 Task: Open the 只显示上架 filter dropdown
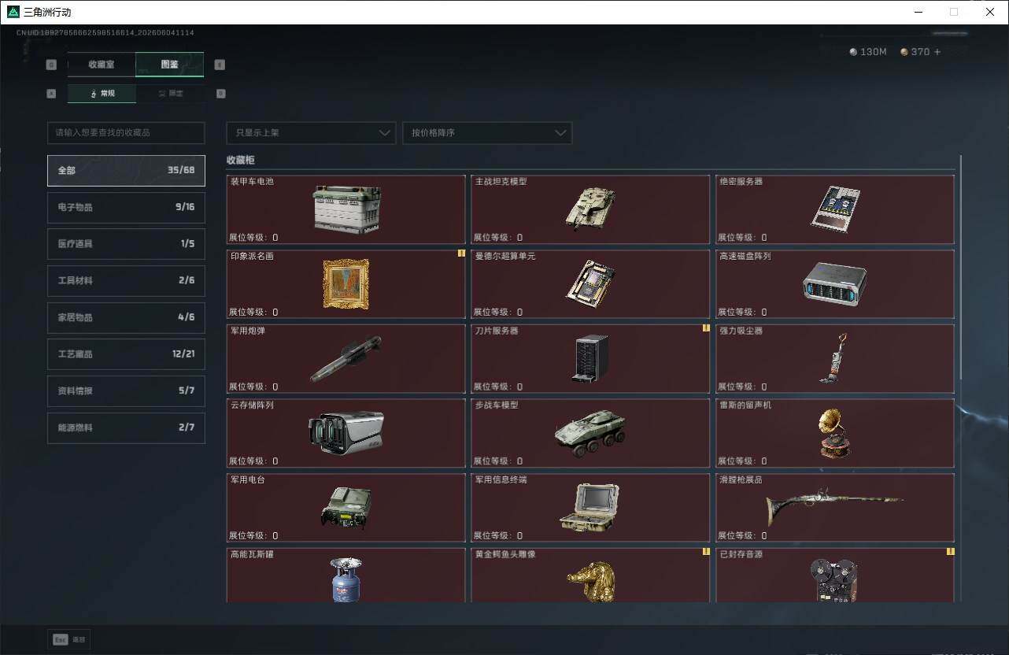tap(311, 133)
